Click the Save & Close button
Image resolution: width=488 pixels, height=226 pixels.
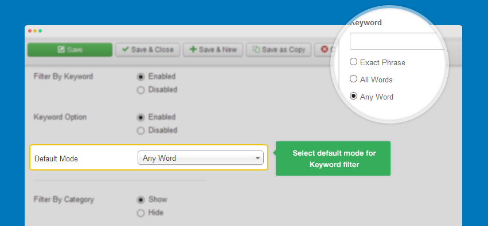(147, 50)
